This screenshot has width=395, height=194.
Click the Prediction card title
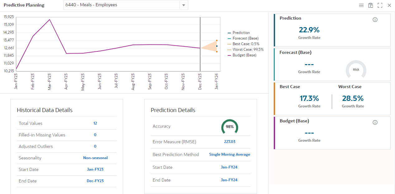click(x=290, y=18)
